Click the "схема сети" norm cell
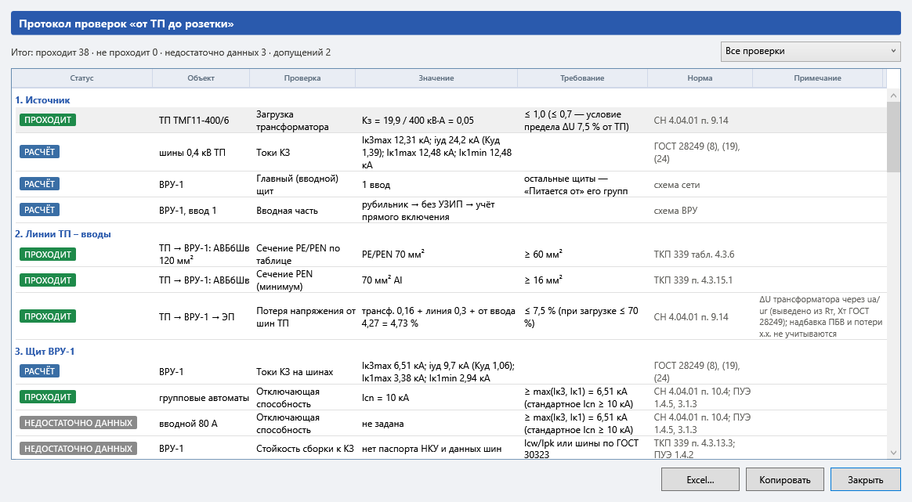Viewport: 912px width, 502px height. [677, 185]
